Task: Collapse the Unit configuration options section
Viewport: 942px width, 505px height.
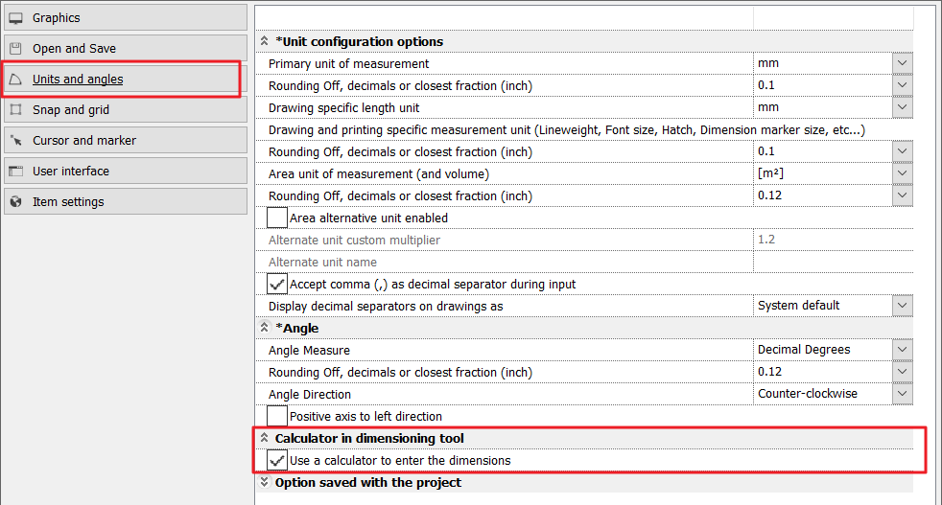Action: click(x=263, y=42)
